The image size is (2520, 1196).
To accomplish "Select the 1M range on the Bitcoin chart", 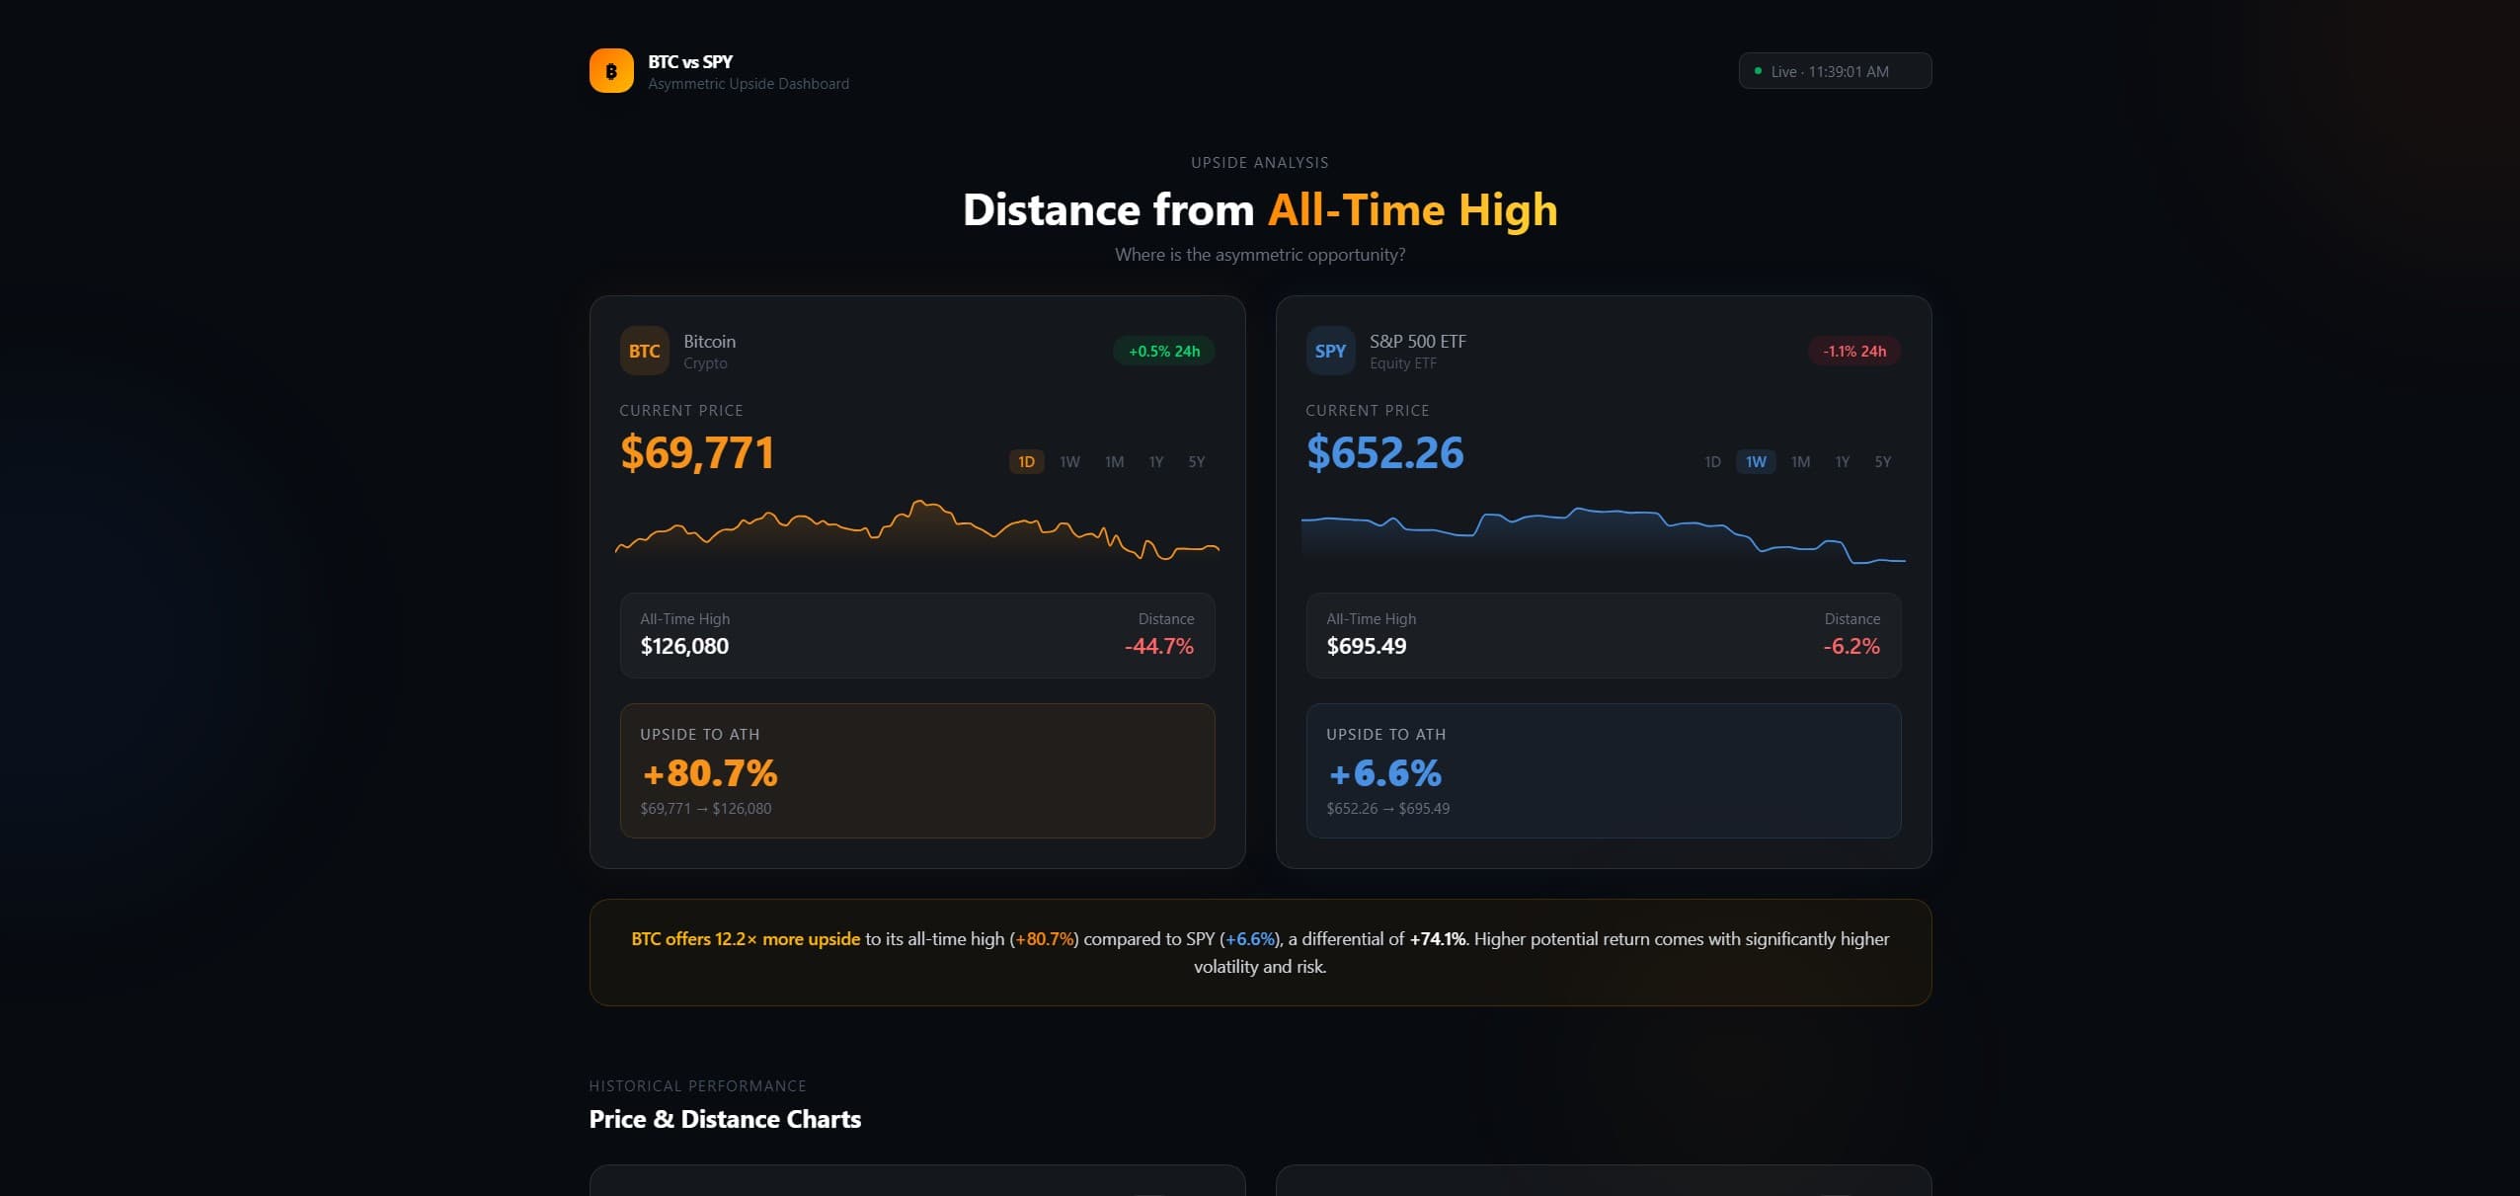I will 1113,461.
